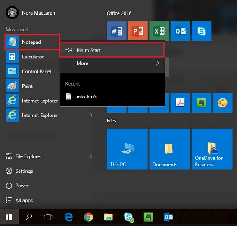Expand the File Explorer jump list arrow

(91, 156)
